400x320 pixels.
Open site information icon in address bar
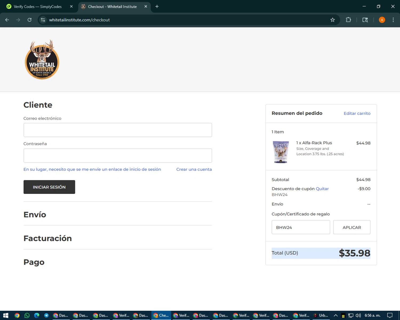coord(43,20)
